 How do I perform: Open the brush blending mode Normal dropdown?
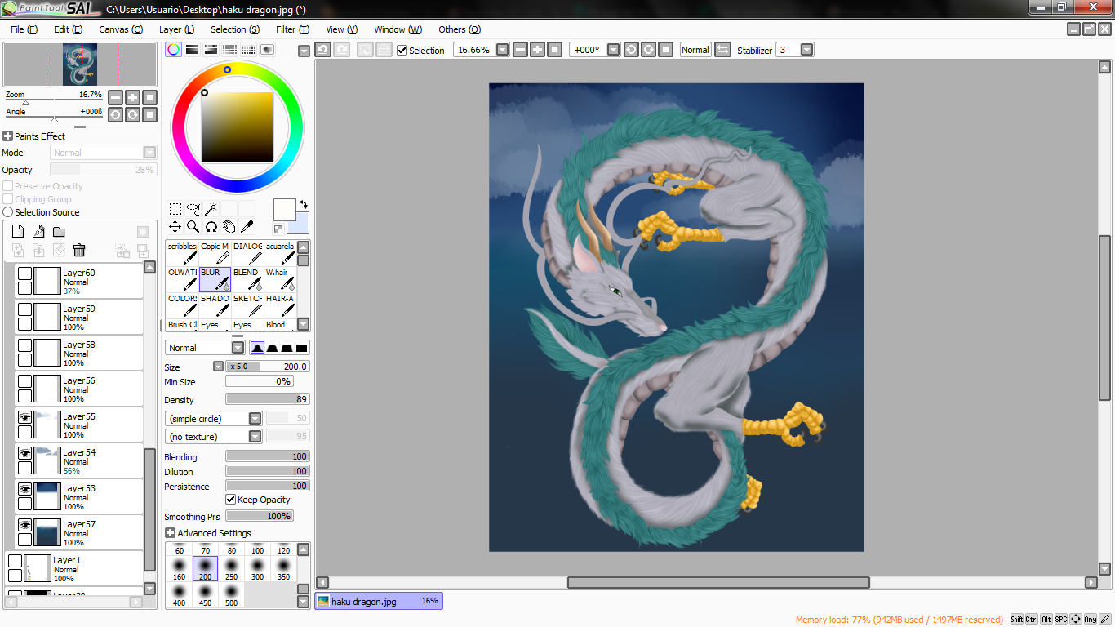click(238, 348)
